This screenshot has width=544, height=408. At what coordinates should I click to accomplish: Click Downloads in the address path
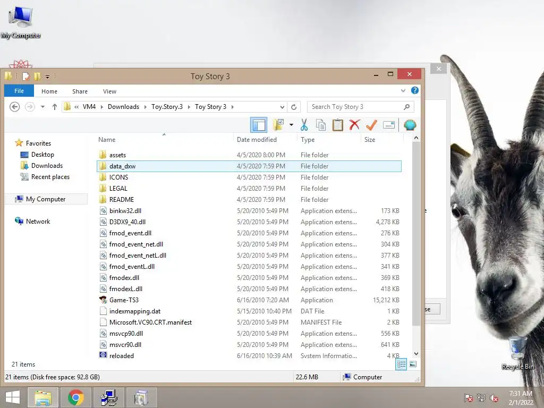point(123,107)
